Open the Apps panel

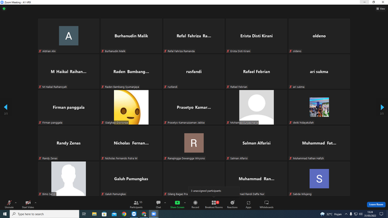(x=249, y=204)
